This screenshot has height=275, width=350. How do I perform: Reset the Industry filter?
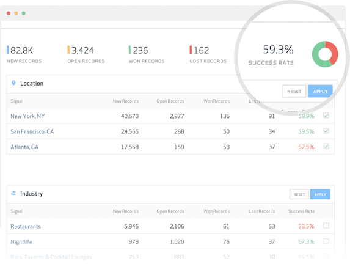point(299,194)
